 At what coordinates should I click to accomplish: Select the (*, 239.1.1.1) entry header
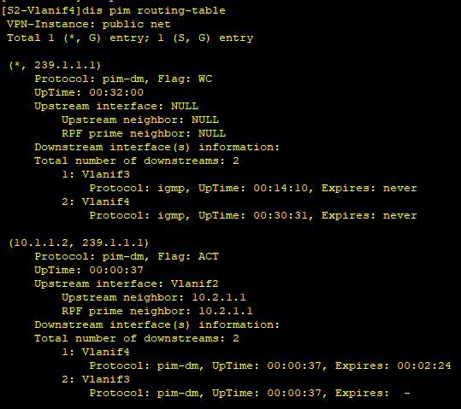click(x=55, y=65)
